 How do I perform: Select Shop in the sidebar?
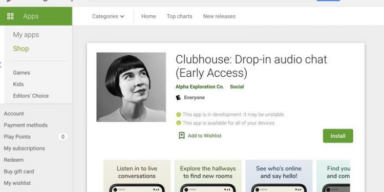(x=21, y=49)
